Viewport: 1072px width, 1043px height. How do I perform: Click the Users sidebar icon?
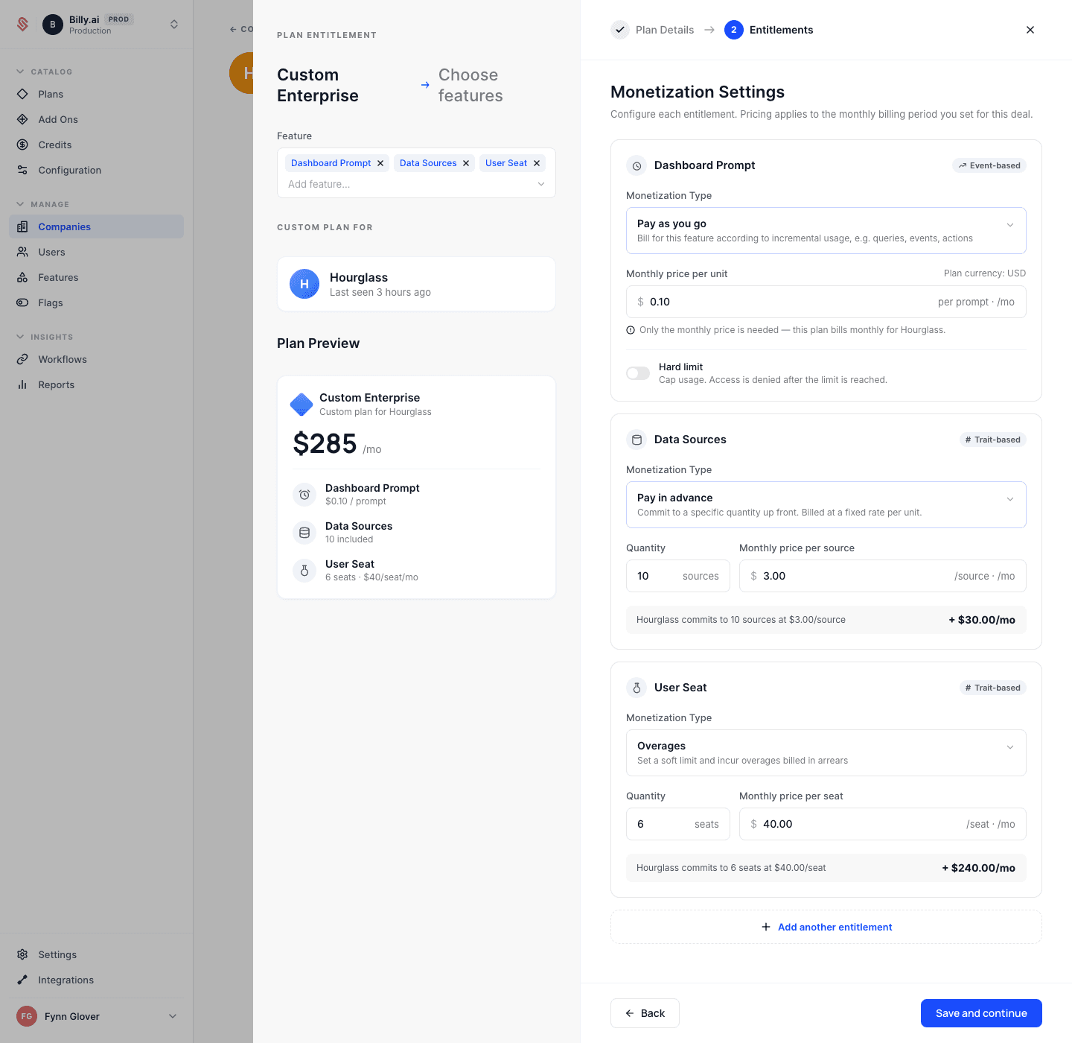22,252
